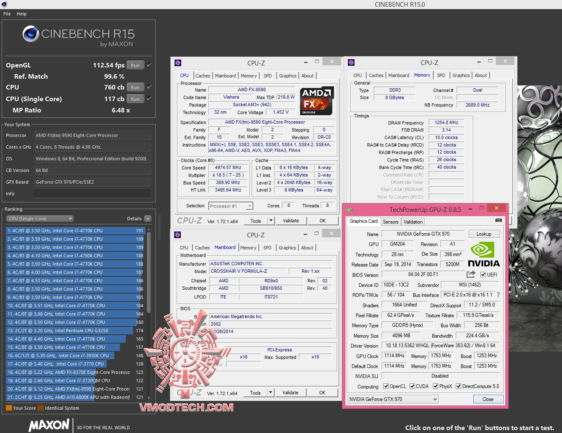The image size is (562, 433).
Task: Click Validate in the CPU-Z processor window
Action: tap(291, 221)
